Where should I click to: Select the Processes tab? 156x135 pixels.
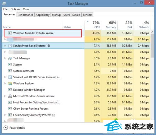[x=9, y=14]
